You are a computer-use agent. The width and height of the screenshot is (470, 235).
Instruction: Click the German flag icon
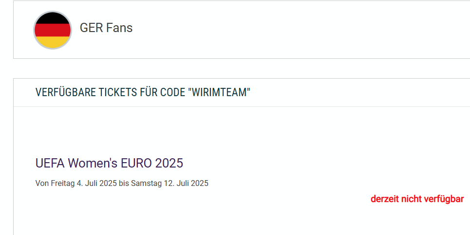[53, 30]
